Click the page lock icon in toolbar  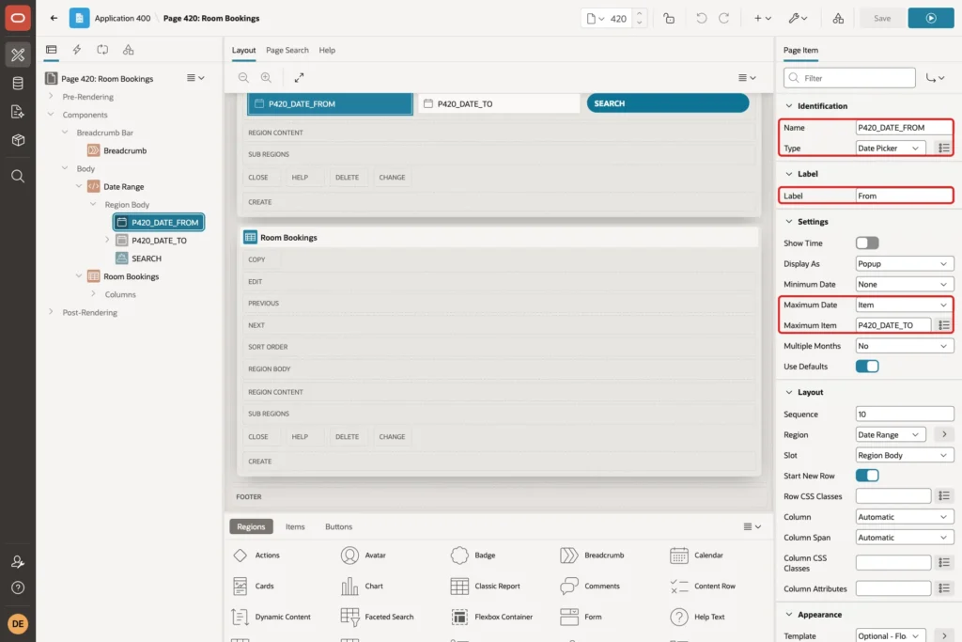coord(669,19)
